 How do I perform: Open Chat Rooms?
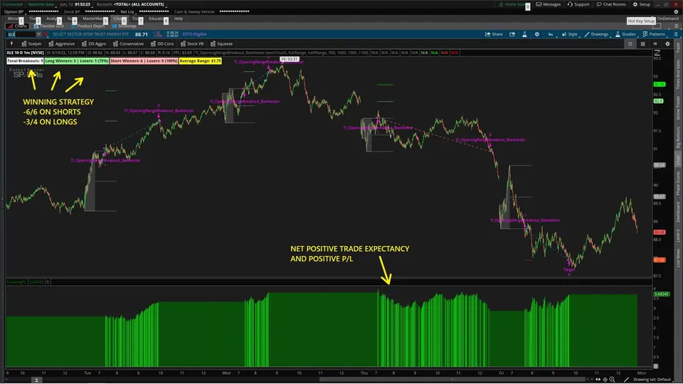(x=610, y=4)
